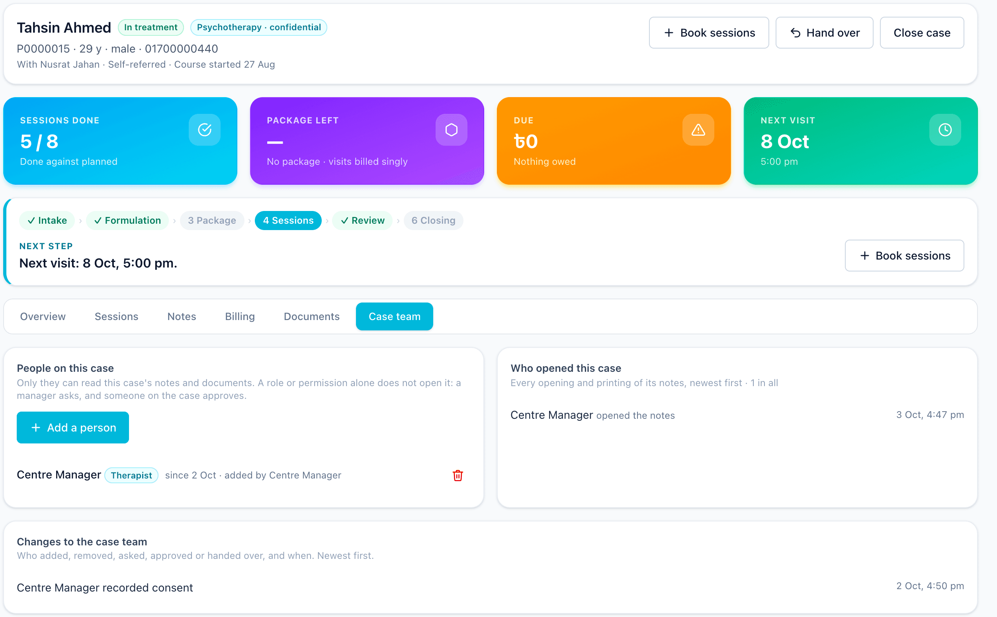The width and height of the screenshot is (997, 617).
Task: Click the Due ৳0 card value
Action: click(x=526, y=142)
